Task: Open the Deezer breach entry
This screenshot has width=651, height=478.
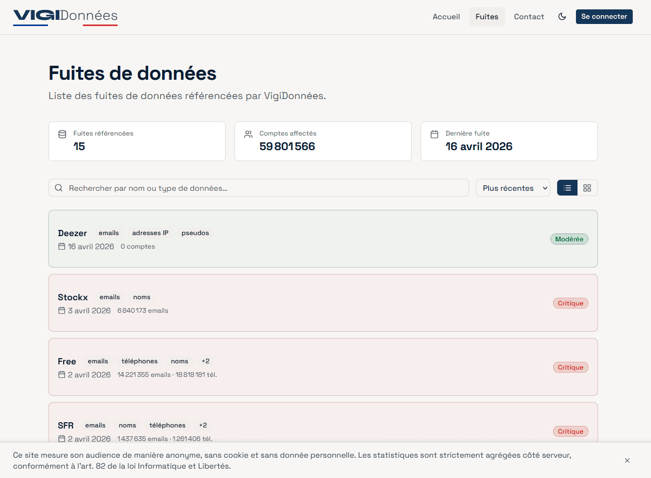Action: pos(323,239)
